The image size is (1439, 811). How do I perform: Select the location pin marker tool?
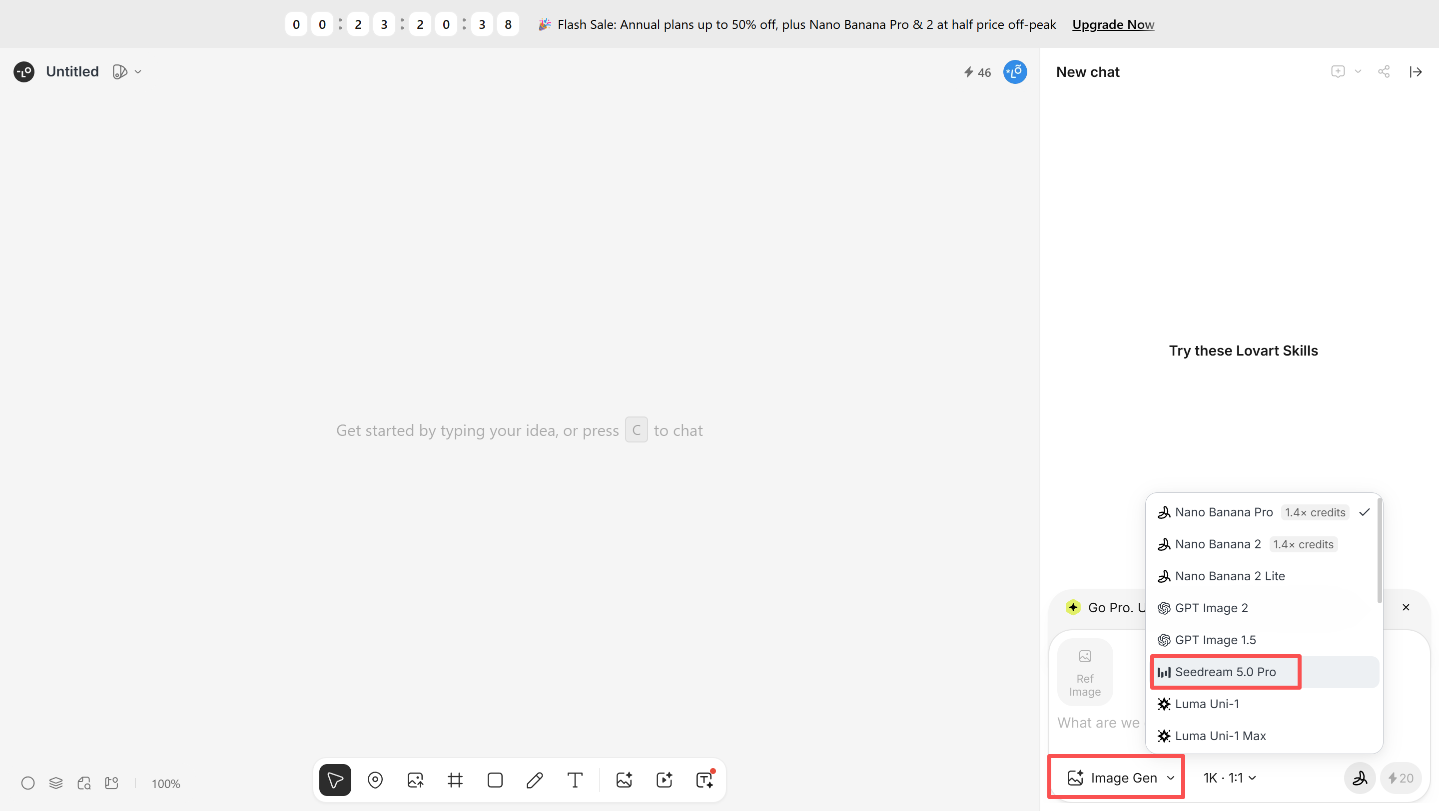click(375, 780)
